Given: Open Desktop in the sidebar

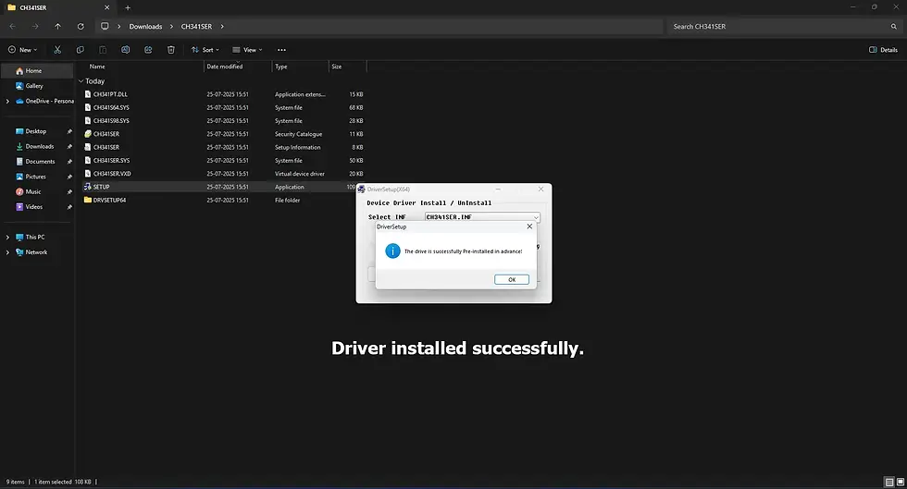Looking at the screenshot, I should [x=36, y=131].
